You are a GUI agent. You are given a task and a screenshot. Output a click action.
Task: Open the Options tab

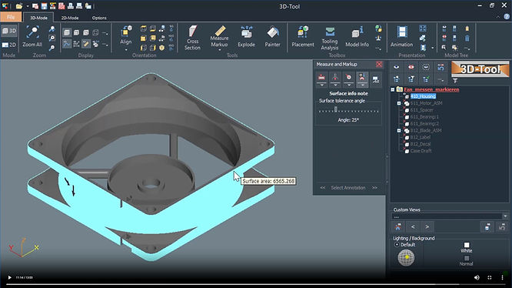[99, 18]
